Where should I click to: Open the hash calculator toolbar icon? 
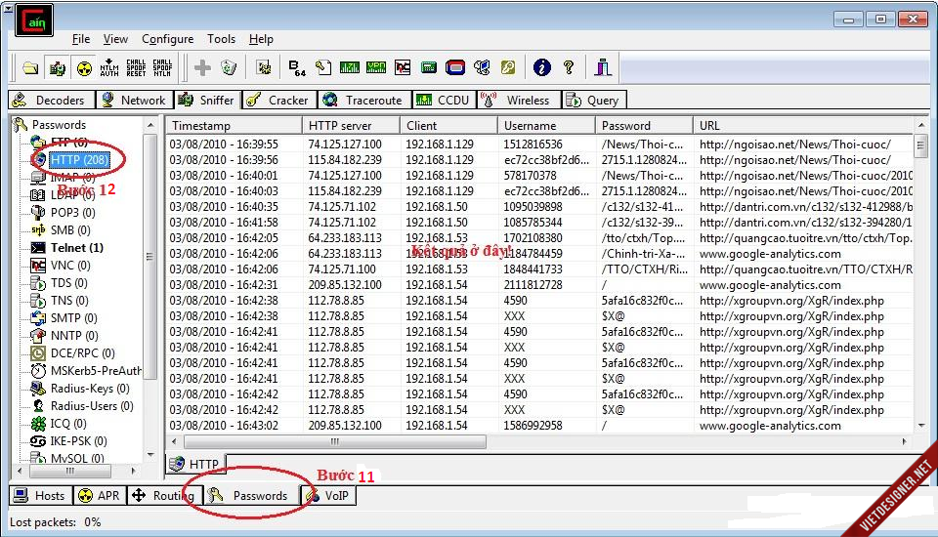[428, 67]
